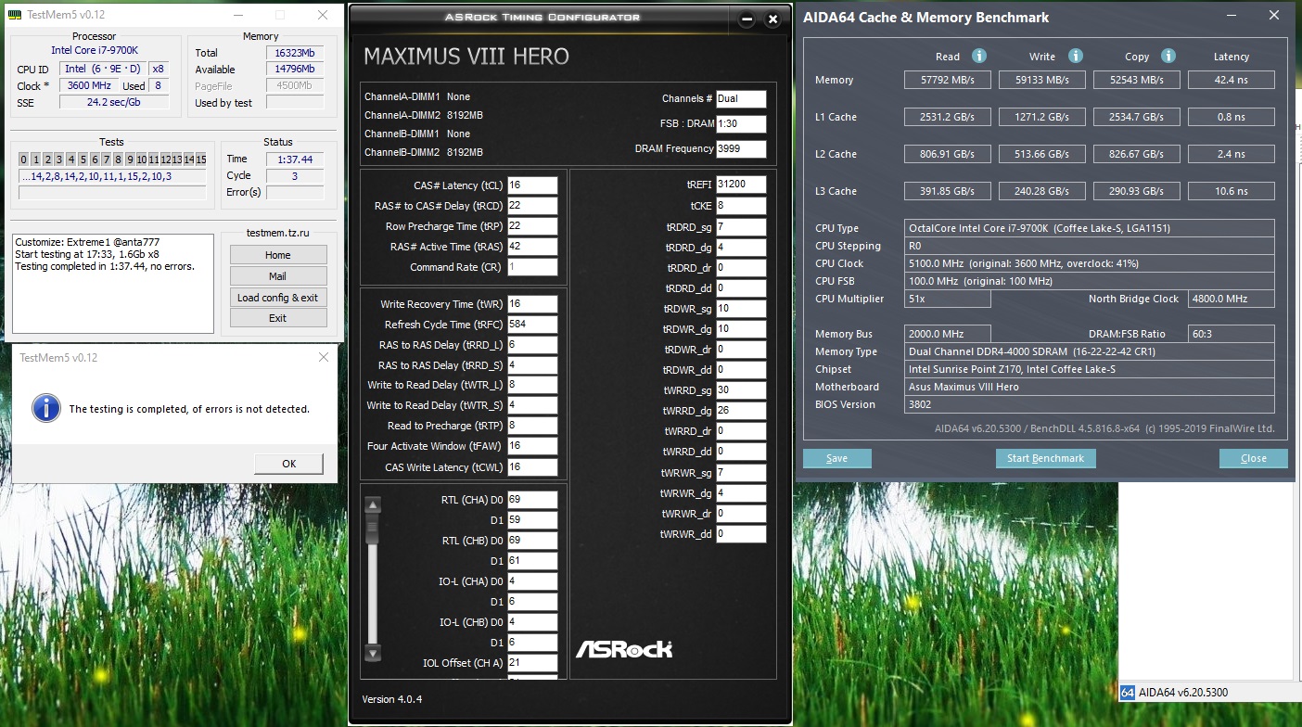This screenshot has height=727, width=1302.
Task: Click the tWRWR_dg value field
Action: (x=741, y=493)
